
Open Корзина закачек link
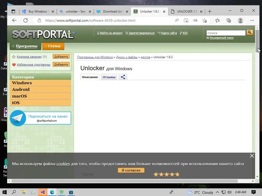(x=29, y=57)
